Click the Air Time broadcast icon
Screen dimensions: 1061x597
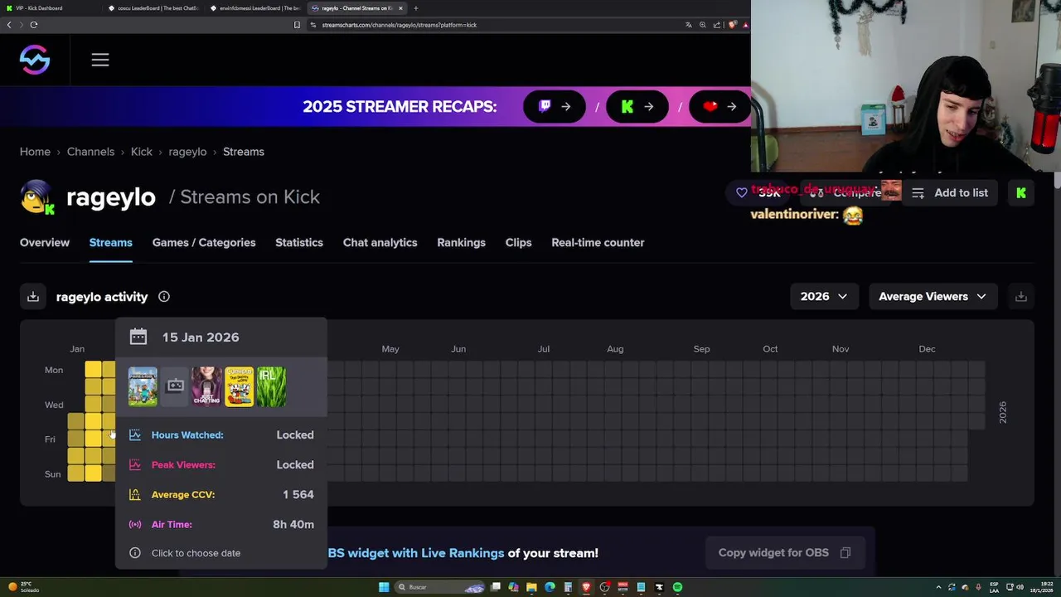point(135,524)
